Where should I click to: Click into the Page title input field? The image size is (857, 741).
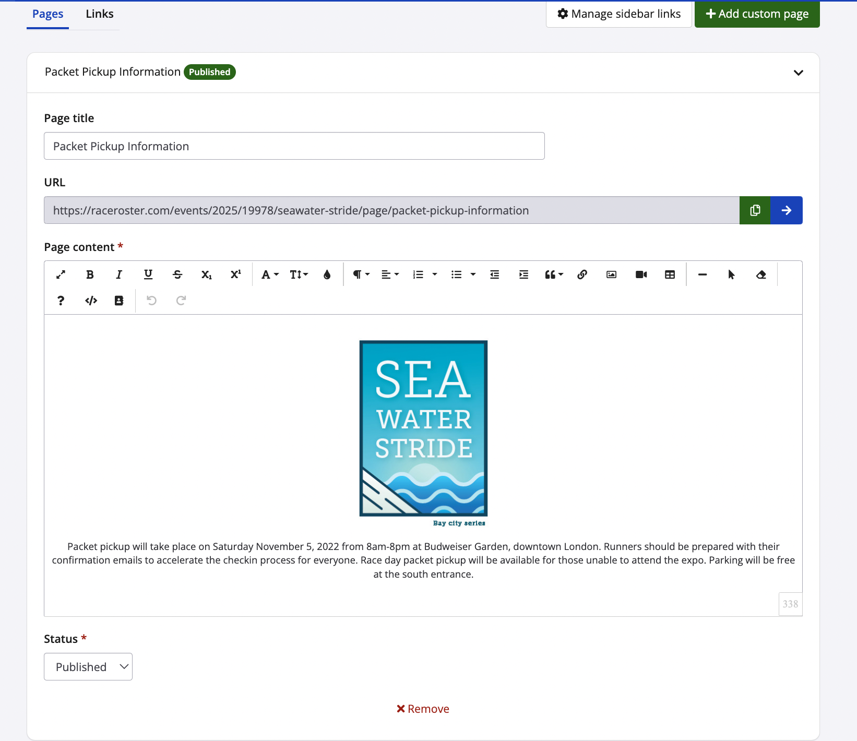[x=294, y=146]
